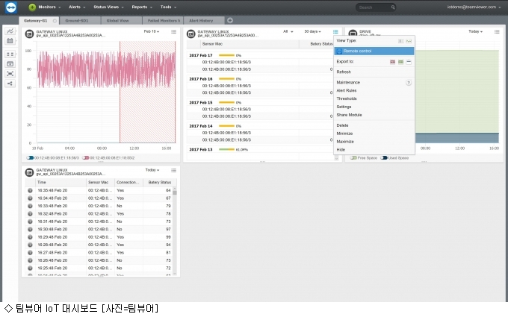Click GATEWAY LINUX round icon on bottom table module
Viewport: 508px width, 317px height.
point(29,172)
